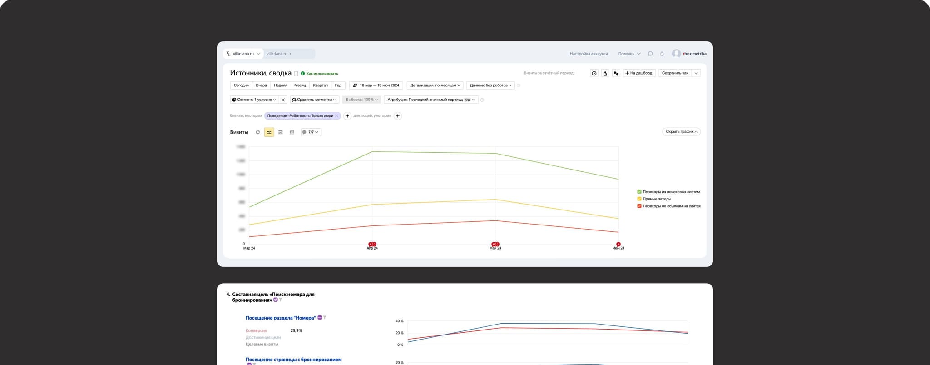
Task: Toggle Прямые заходы legend checkbox
Action: [x=639, y=199]
